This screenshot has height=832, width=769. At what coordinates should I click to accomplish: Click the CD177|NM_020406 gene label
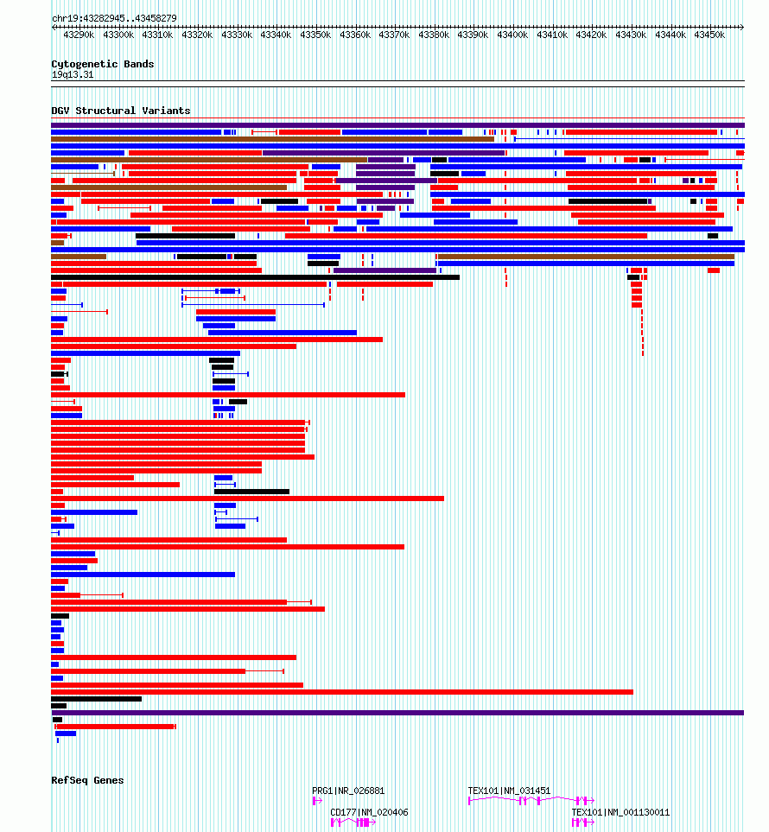369,812
